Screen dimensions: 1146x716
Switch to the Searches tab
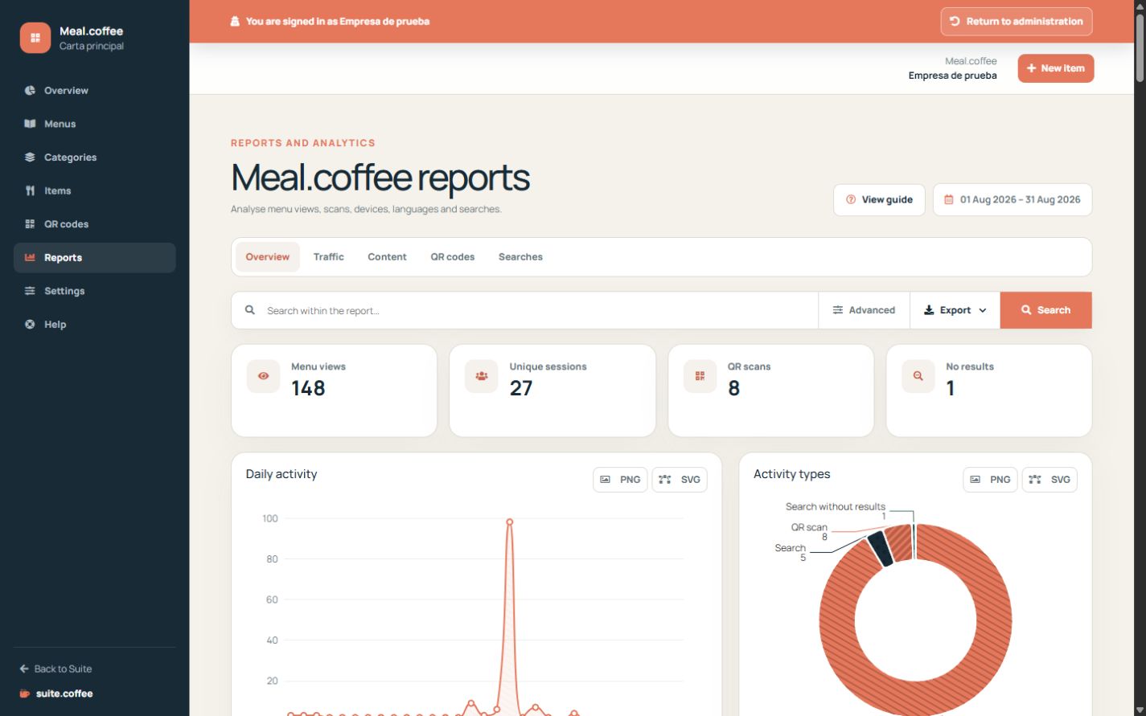point(520,257)
